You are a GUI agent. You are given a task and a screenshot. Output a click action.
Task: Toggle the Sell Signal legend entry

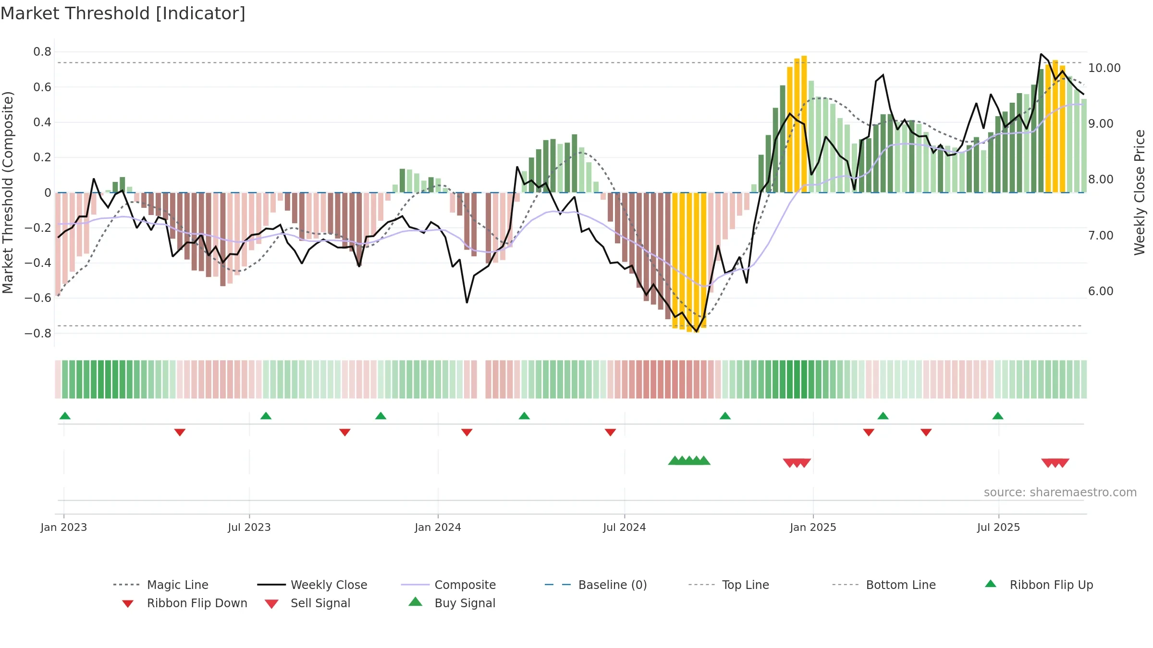pos(307,603)
